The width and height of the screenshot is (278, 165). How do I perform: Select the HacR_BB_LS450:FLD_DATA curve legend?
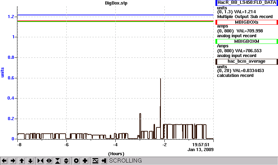[247, 3]
